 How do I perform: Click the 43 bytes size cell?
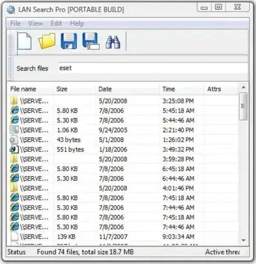coord(69,140)
